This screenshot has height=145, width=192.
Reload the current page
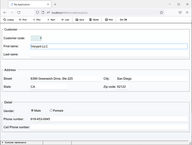19,12
